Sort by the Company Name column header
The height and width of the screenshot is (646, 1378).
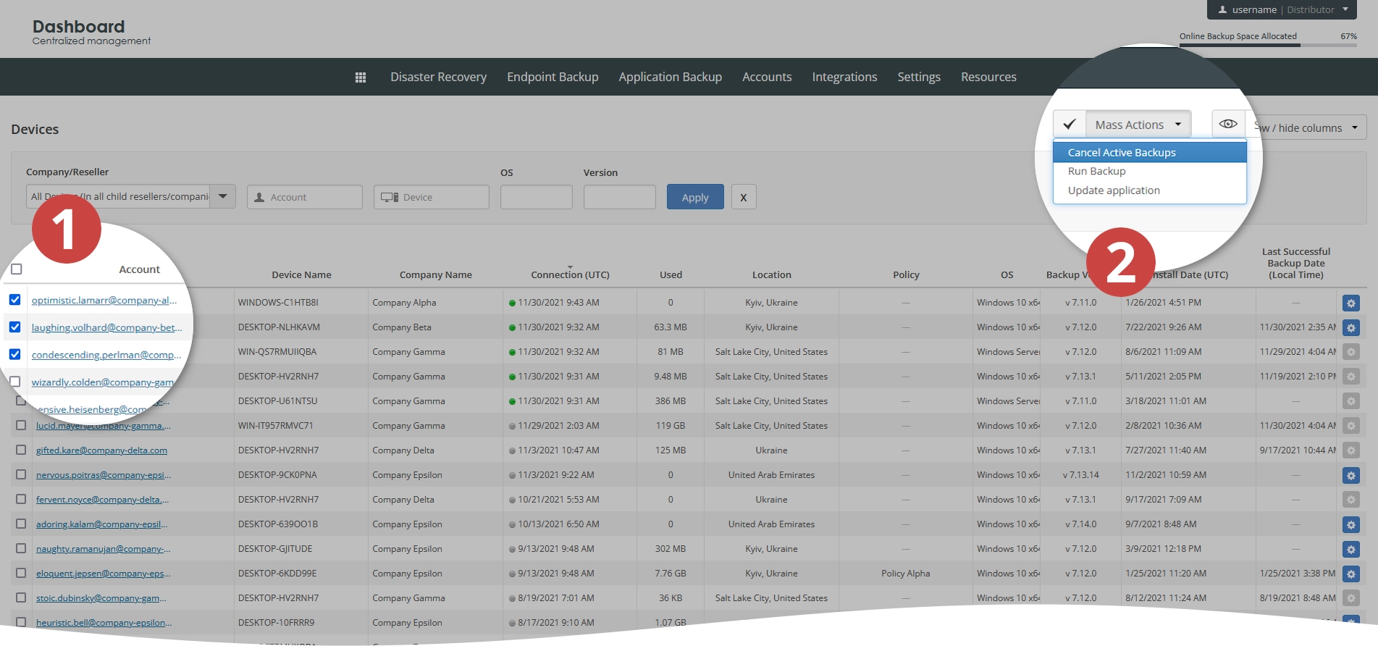(x=436, y=275)
